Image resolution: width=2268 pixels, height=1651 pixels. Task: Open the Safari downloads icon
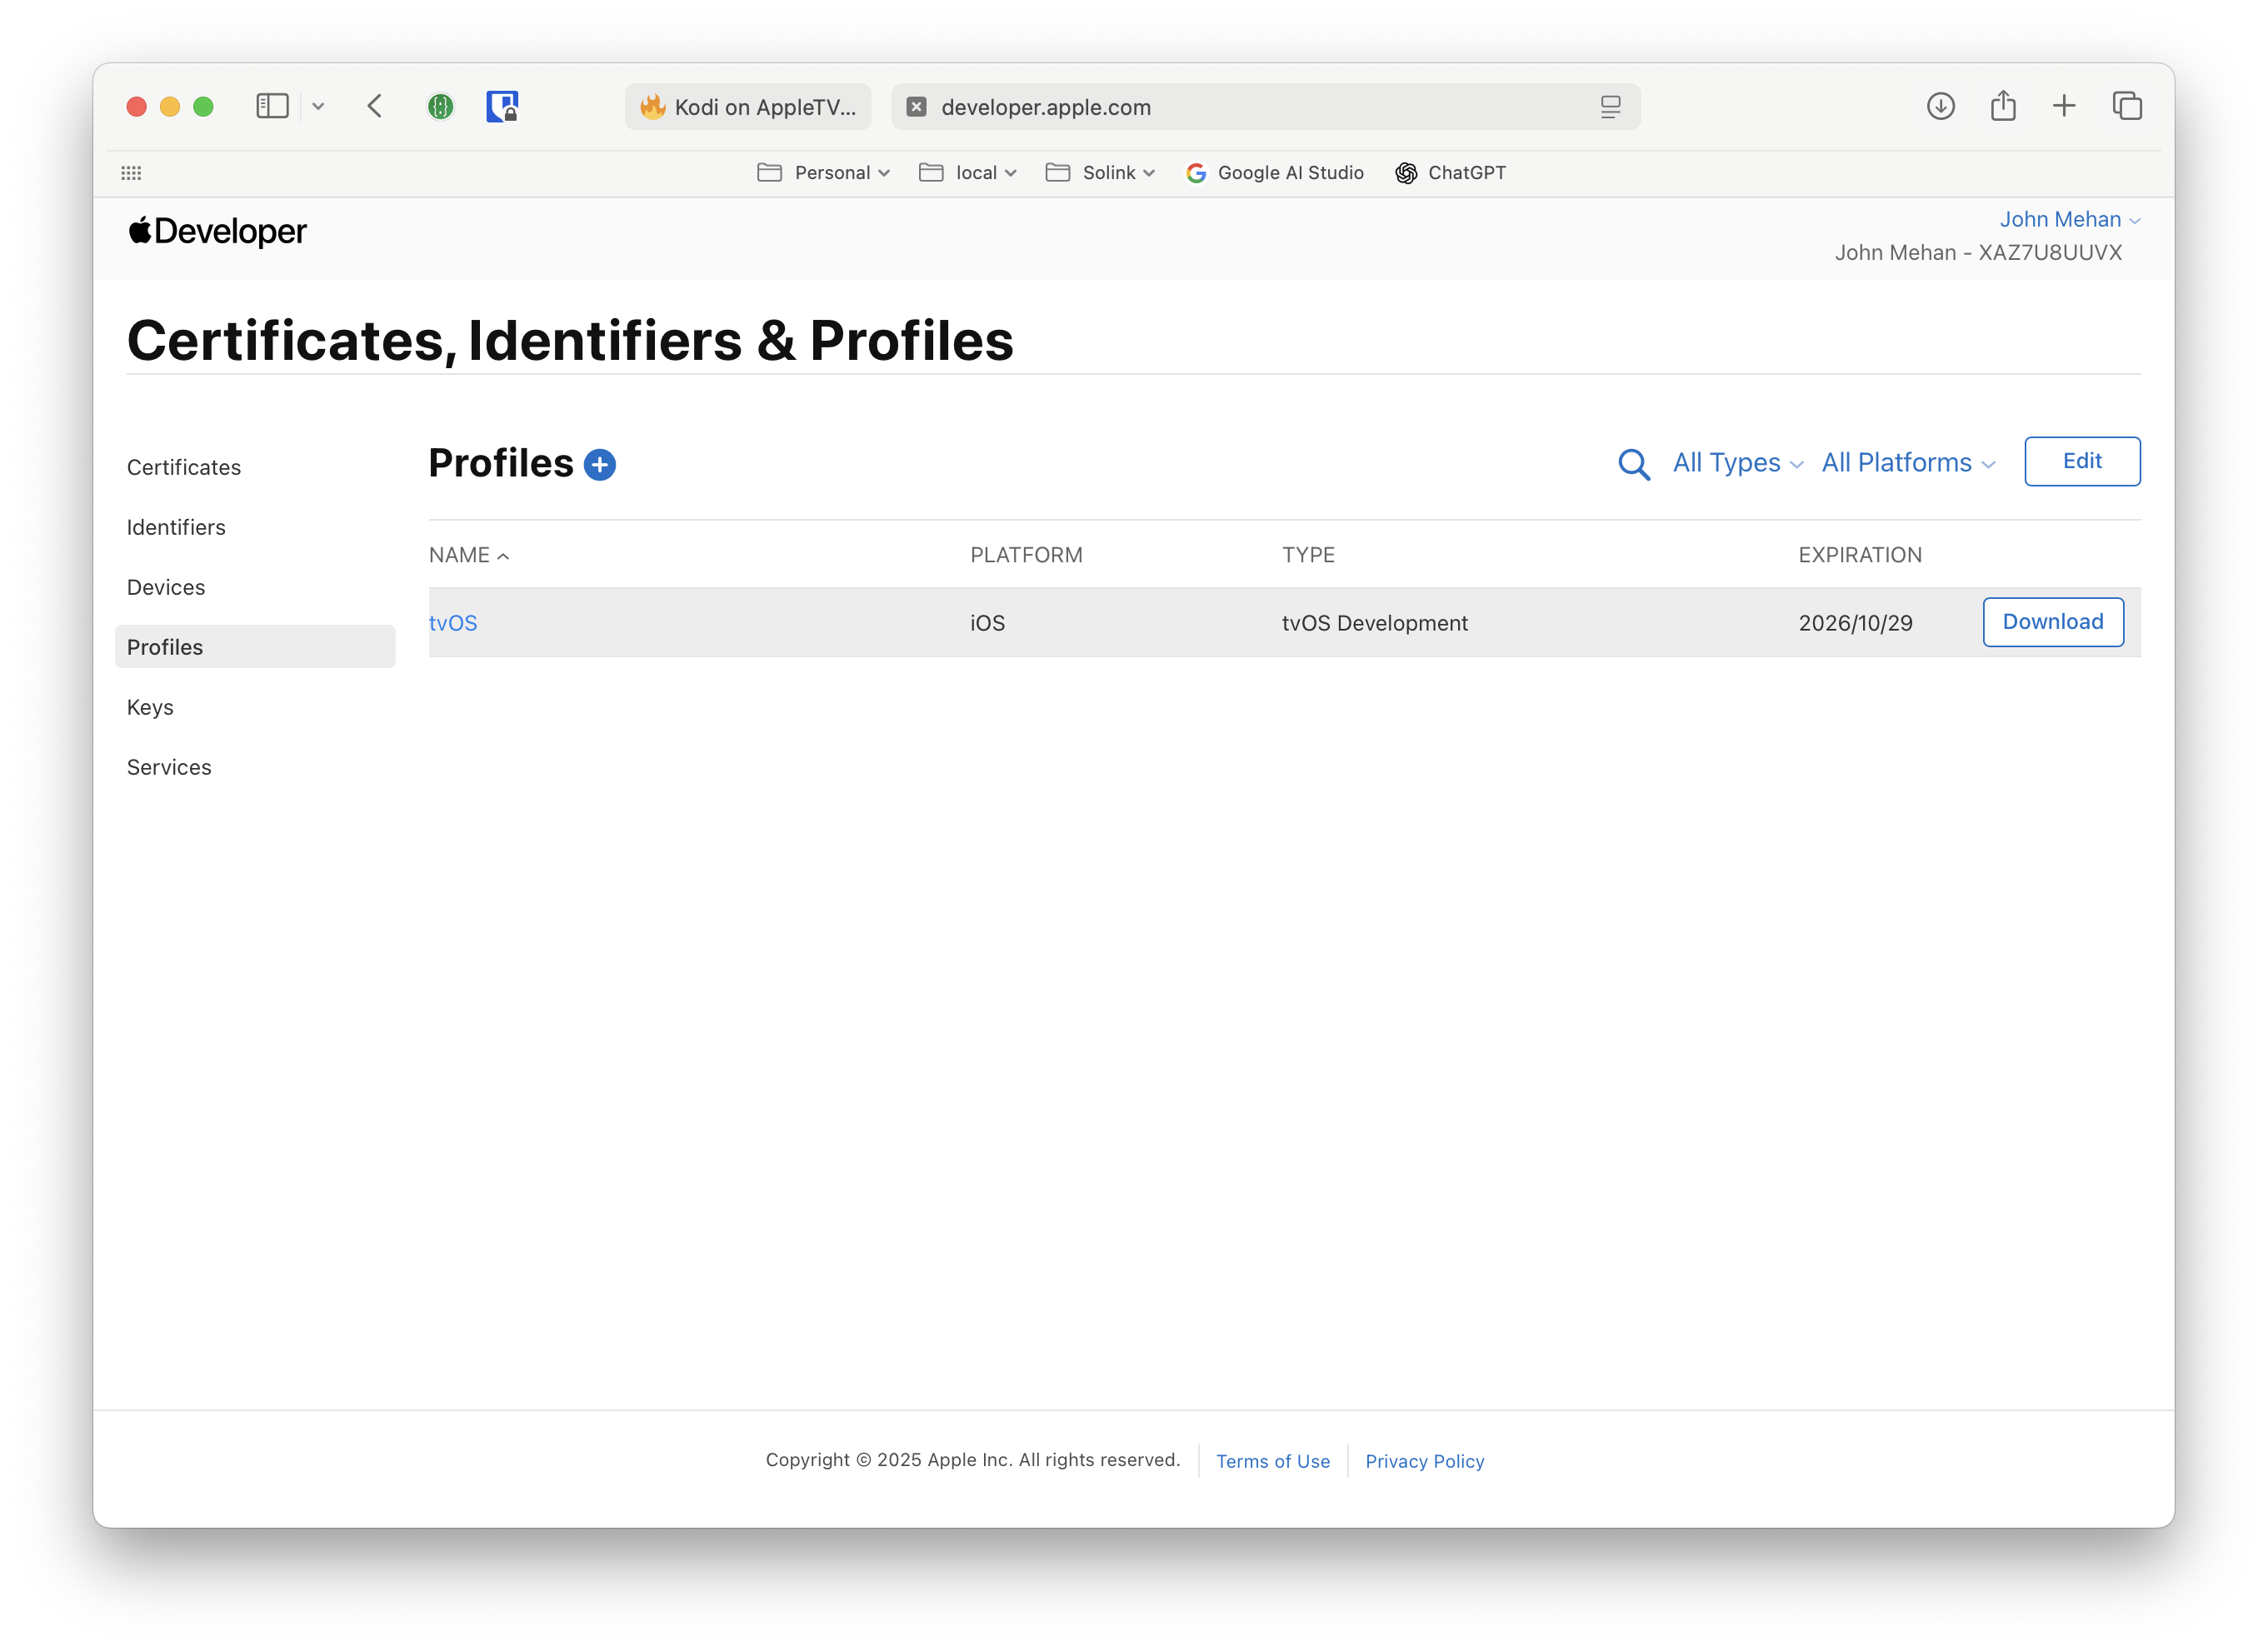pos(1940,106)
